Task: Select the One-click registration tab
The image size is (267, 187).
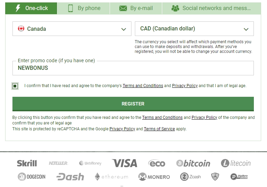Action: (31, 8)
